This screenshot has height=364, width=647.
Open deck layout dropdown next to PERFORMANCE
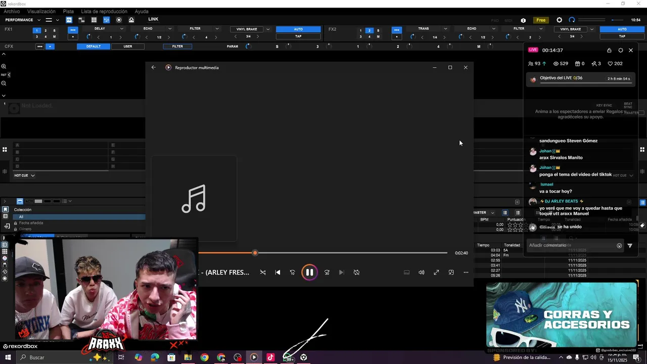point(52,20)
